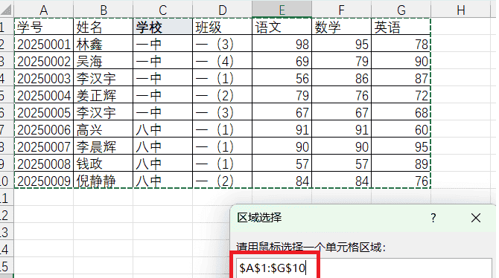Viewport: 499px width, 278px height.
Task: Click the 数学 header cell
Action: coord(341,27)
